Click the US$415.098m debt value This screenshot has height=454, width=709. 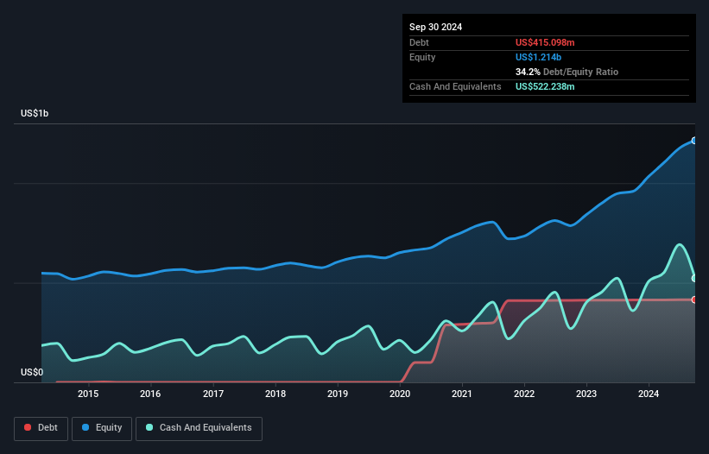[x=545, y=42]
